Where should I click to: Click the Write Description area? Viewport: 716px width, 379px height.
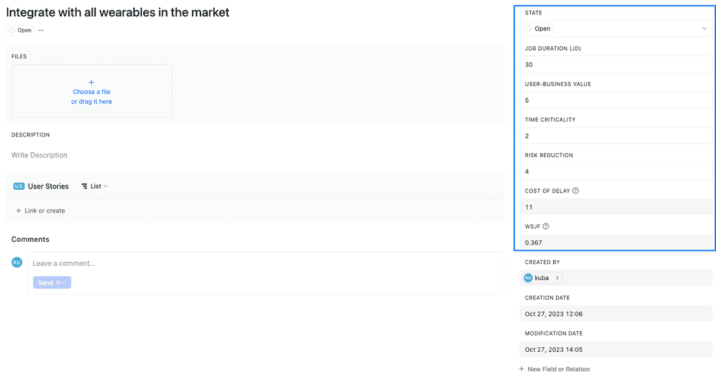click(x=39, y=155)
